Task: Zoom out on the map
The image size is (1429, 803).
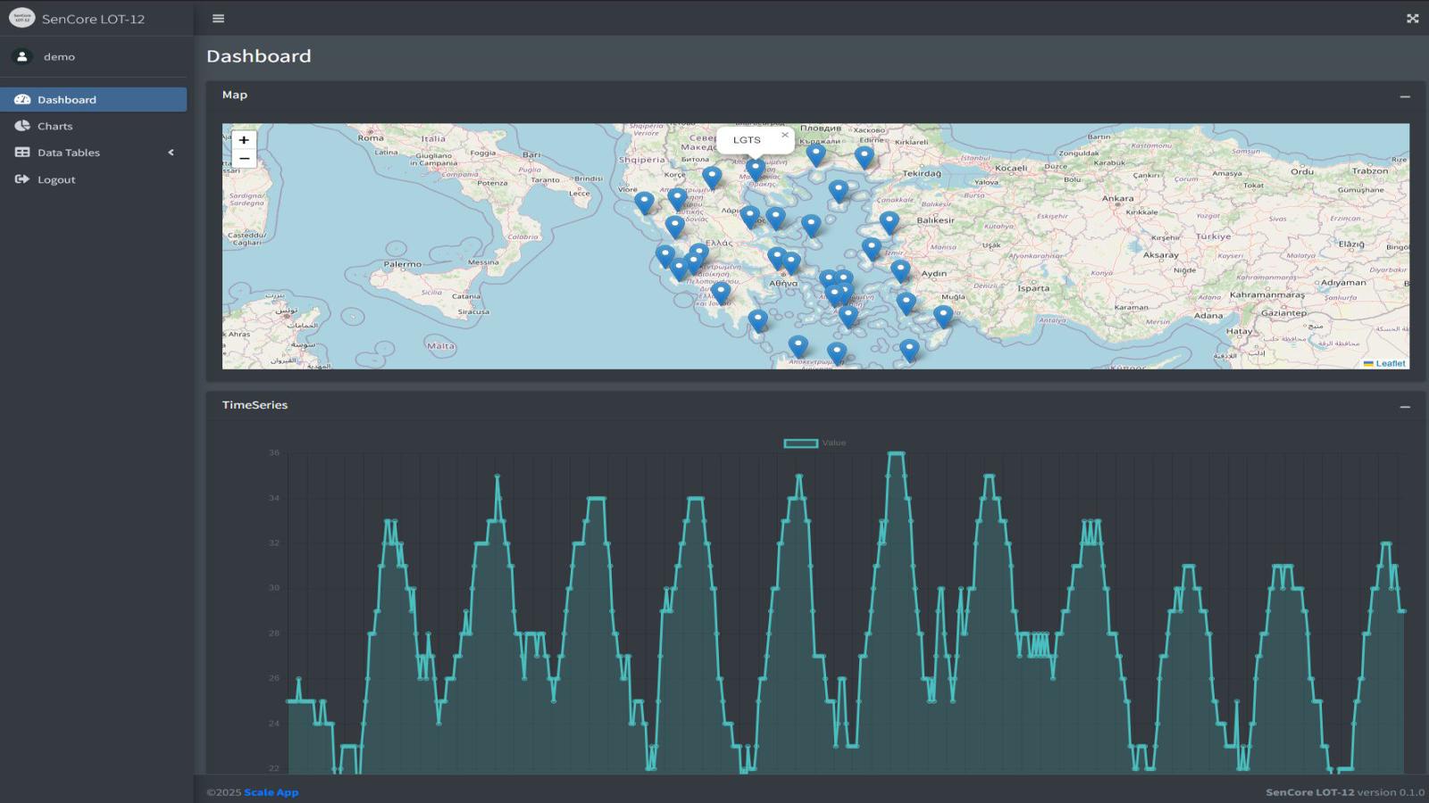Action: (244, 159)
